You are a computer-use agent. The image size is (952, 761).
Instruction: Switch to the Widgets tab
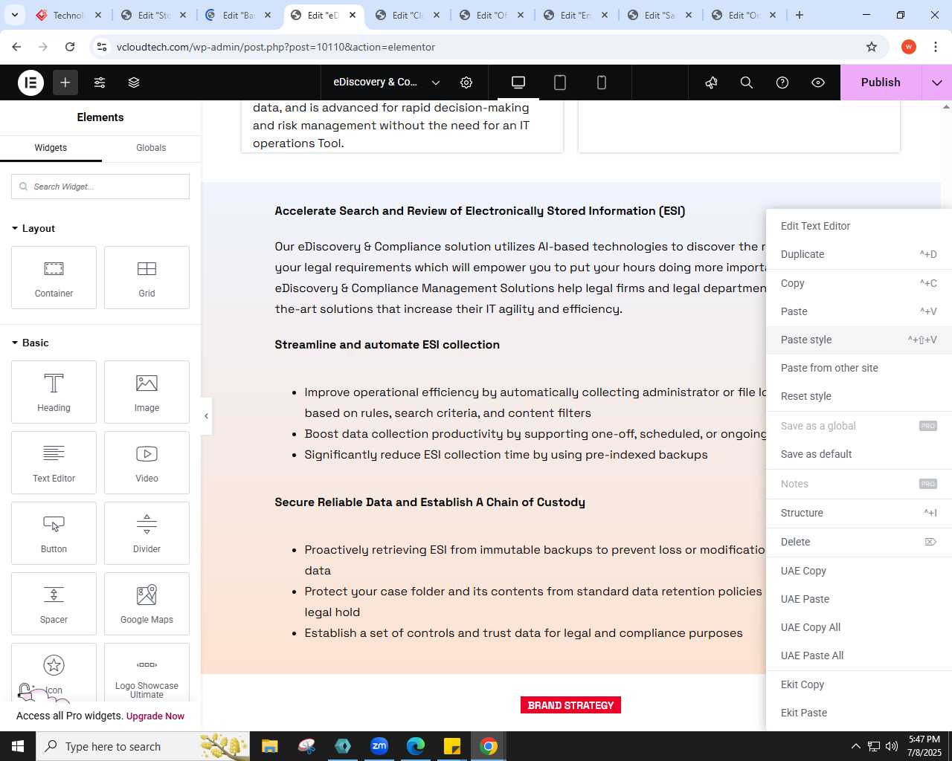pyautogui.click(x=51, y=148)
